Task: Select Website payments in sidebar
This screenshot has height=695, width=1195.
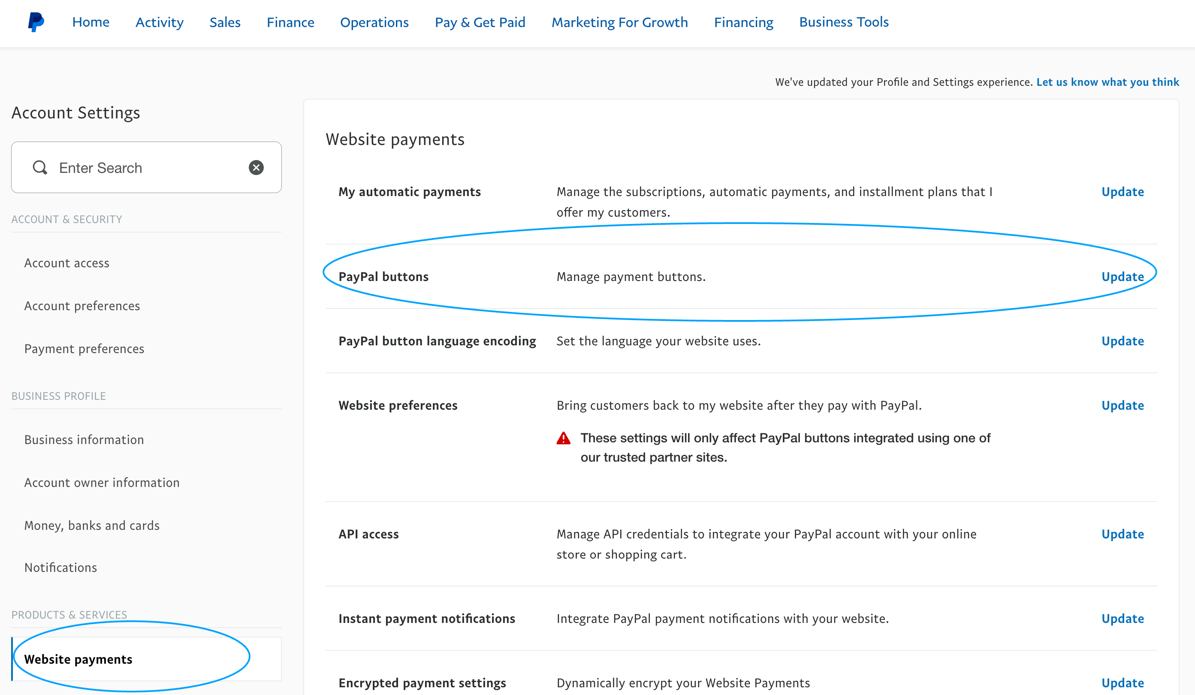Action: (x=147, y=659)
